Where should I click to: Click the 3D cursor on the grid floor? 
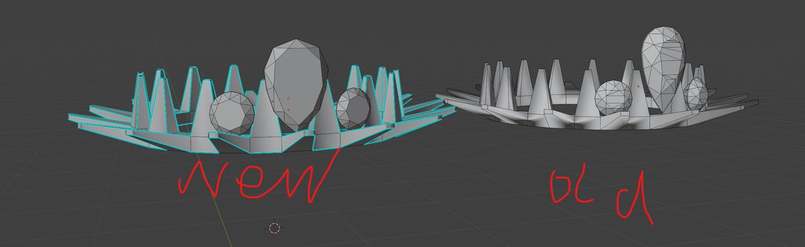click(x=274, y=228)
